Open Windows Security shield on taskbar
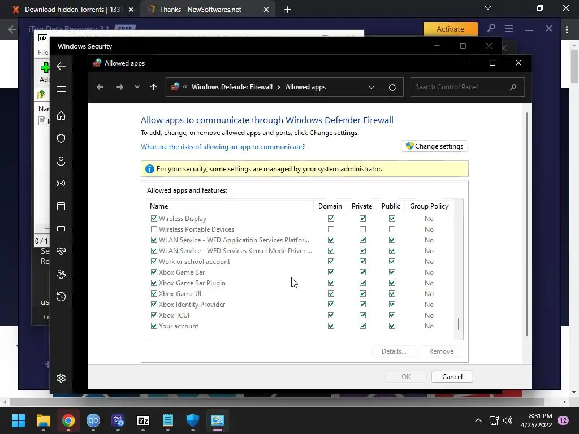 [193, 420]
